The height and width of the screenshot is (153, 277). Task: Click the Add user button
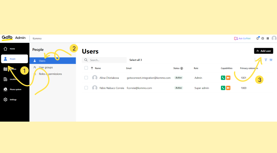(263, 51)
